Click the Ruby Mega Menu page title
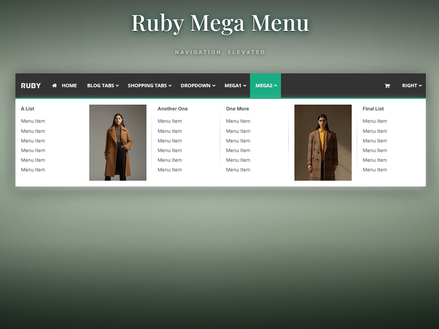Image resolution: width=439 pixels, height=329 pixels. [220, 23]
